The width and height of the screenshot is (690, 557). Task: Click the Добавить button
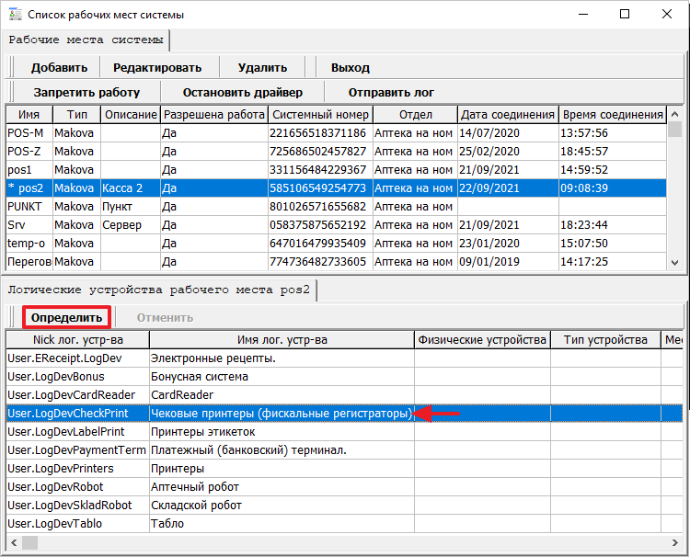pos(59,67)
